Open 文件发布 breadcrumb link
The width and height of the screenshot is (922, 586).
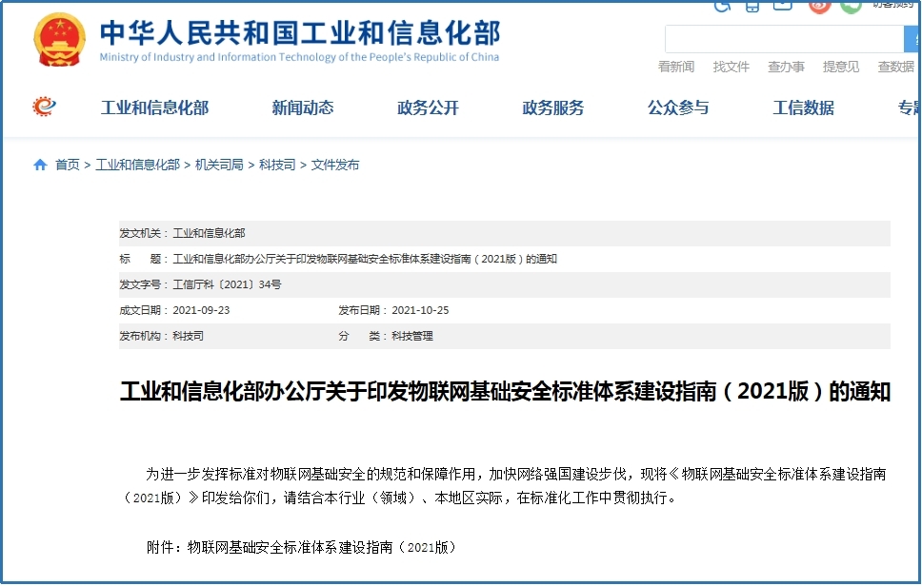click(x=334, y=165)
